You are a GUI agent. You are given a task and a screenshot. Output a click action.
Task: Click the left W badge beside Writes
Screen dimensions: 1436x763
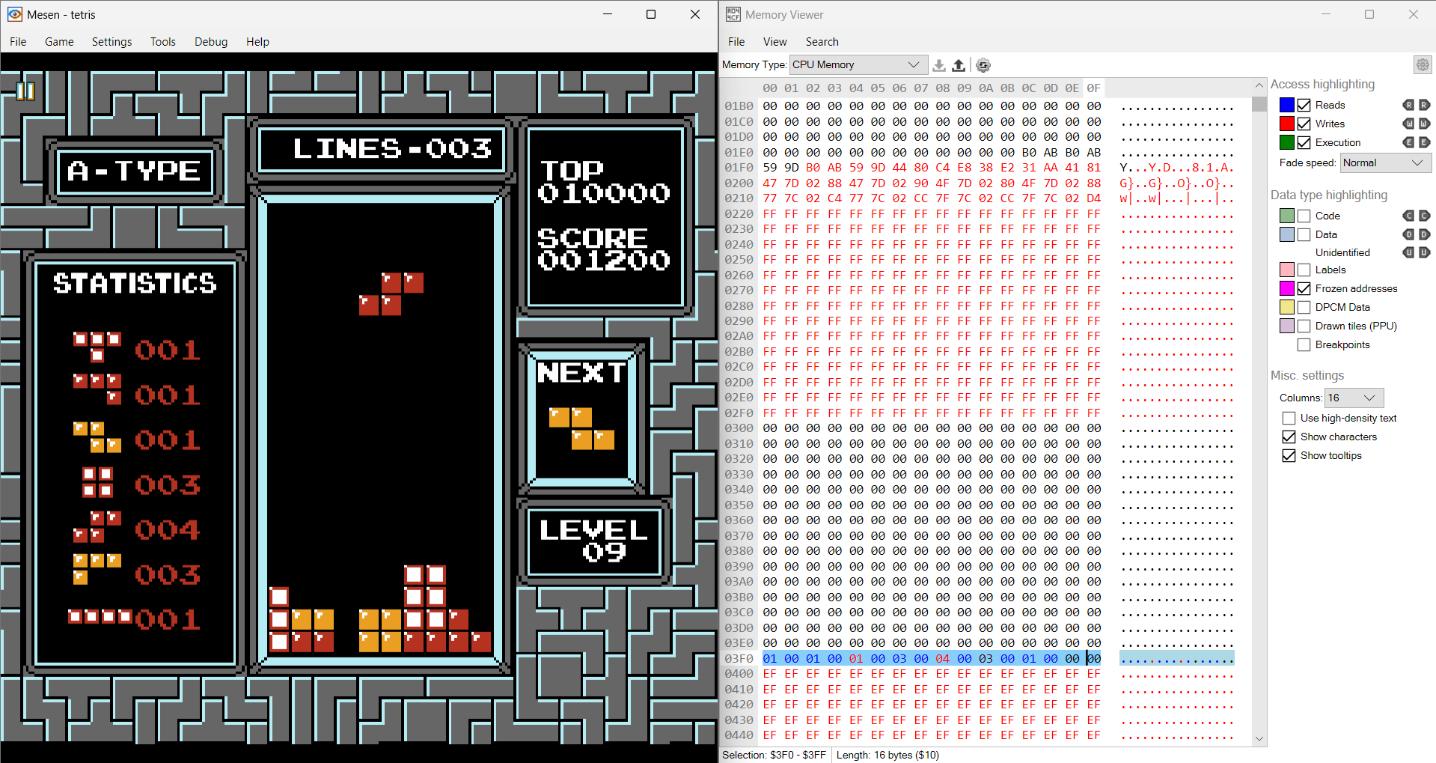point(1409,124)
